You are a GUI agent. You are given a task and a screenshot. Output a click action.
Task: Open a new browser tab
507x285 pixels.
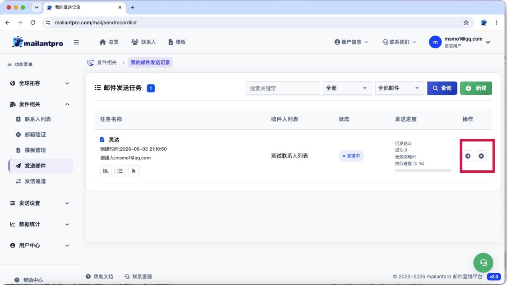(x=133, y=8)
